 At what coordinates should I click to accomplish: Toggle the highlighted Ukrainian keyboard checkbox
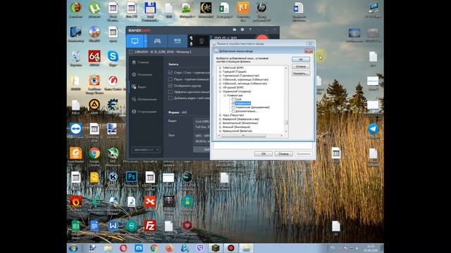click(233, 103)
